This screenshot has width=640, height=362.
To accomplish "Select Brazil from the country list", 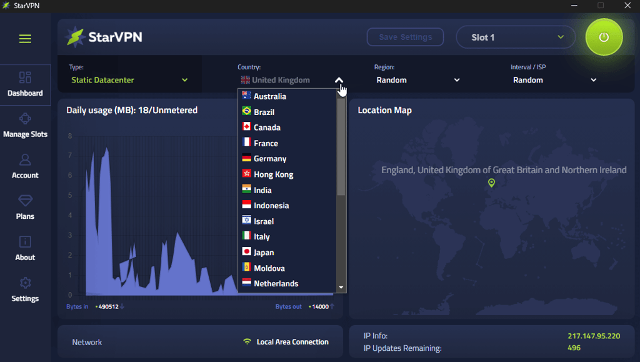I will [x=287, y=112].
